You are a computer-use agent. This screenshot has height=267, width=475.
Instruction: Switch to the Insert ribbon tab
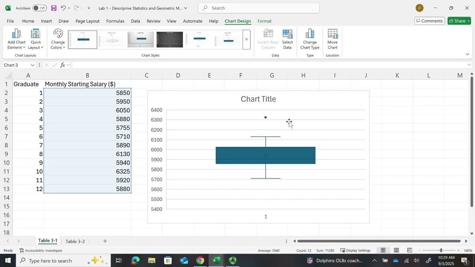pos(46,21)
